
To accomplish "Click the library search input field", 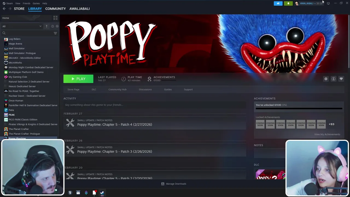I will (x=29, y=33).
